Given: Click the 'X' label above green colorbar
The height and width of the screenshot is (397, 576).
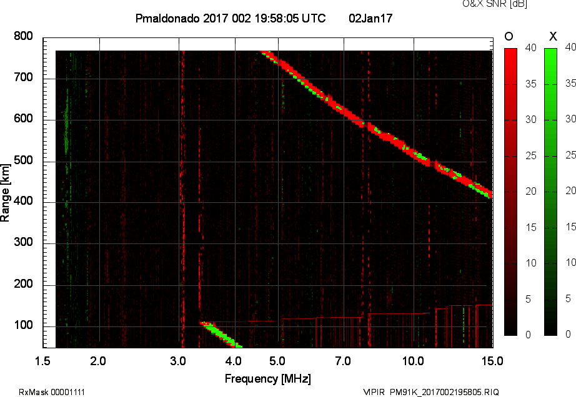Looking at the screenshot, I should [x=553, y=36].
